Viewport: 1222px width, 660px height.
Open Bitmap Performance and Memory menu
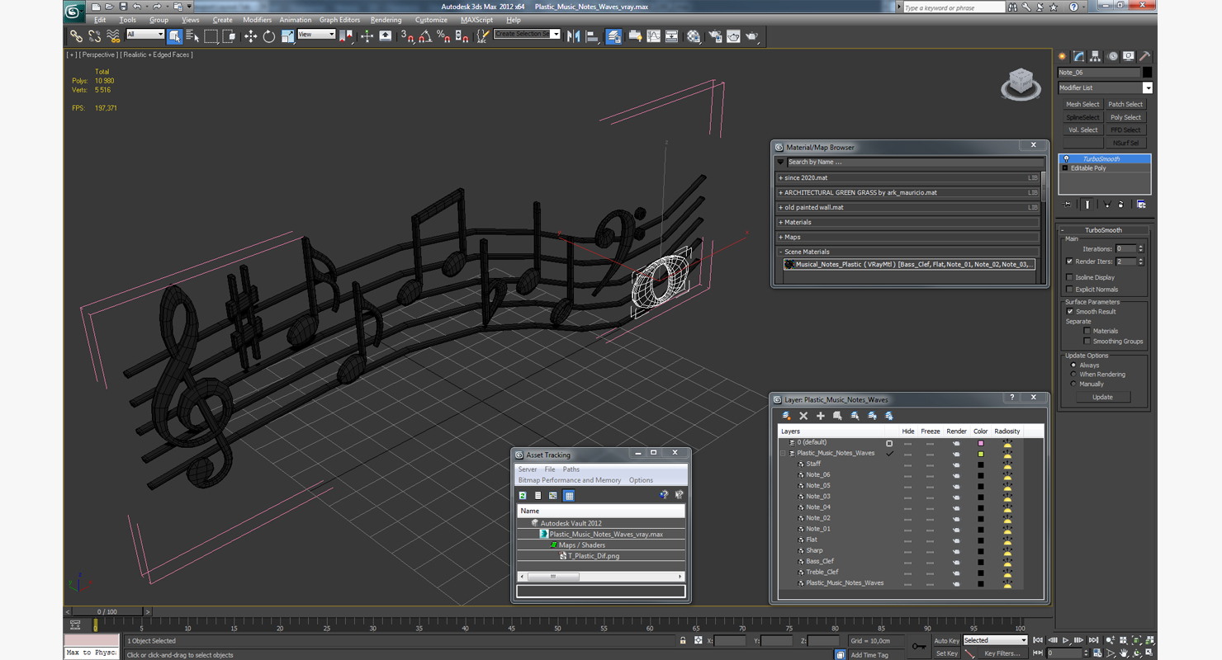(x=569, y=480)
